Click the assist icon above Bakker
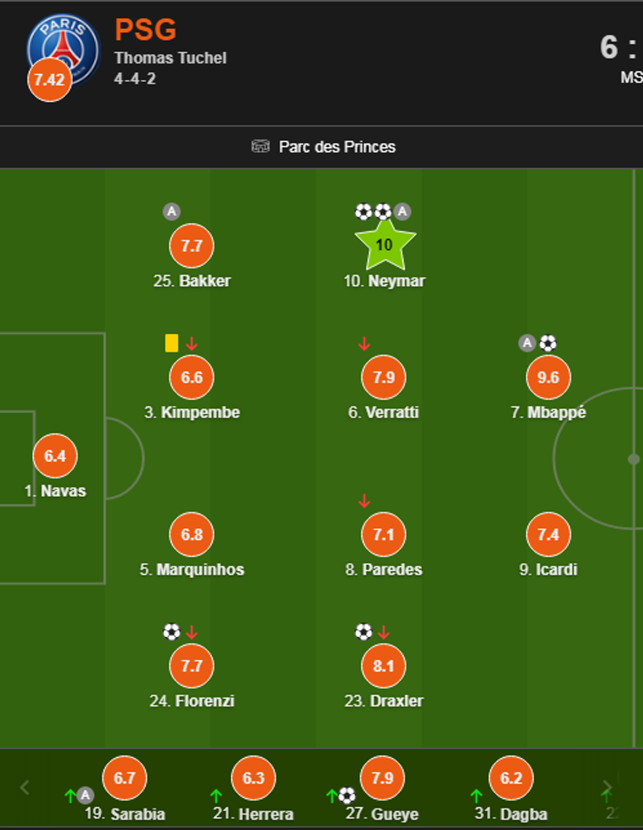The height and width of the screenshot is (830, 643). (171, 211)
